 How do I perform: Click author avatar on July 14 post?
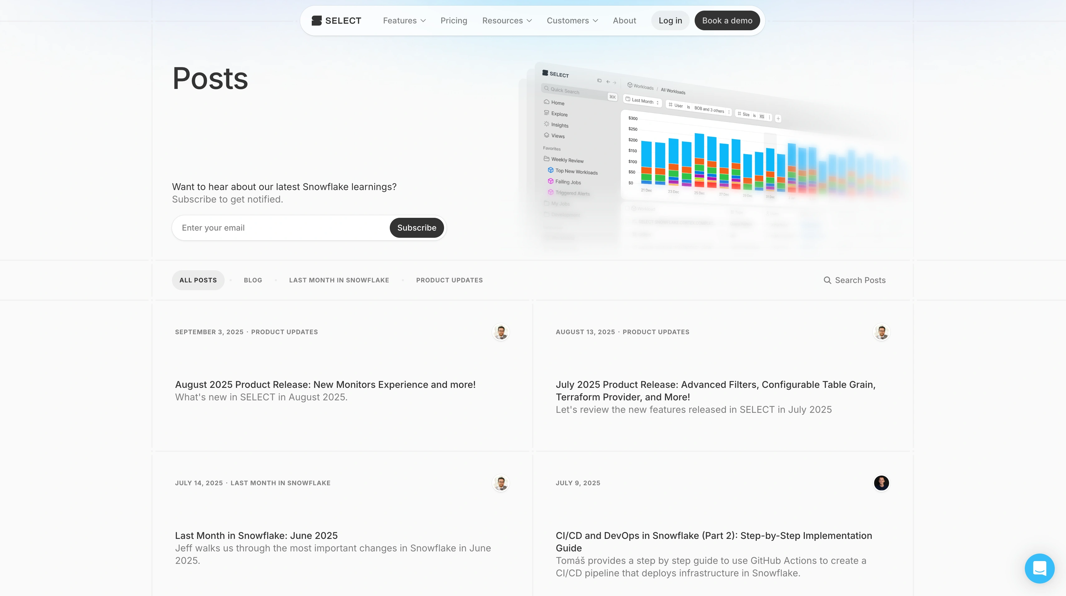pos(501,483)
